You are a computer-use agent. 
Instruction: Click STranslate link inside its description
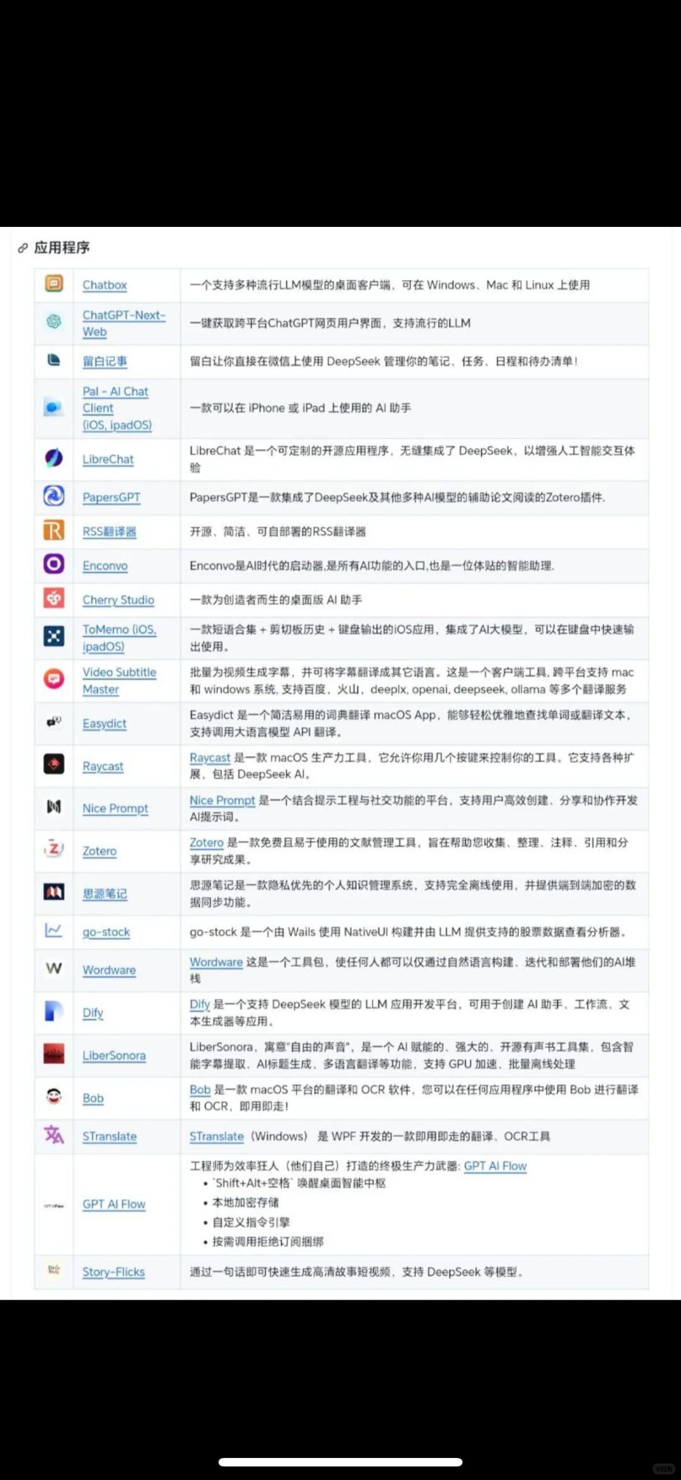(x=217, y=1136)
